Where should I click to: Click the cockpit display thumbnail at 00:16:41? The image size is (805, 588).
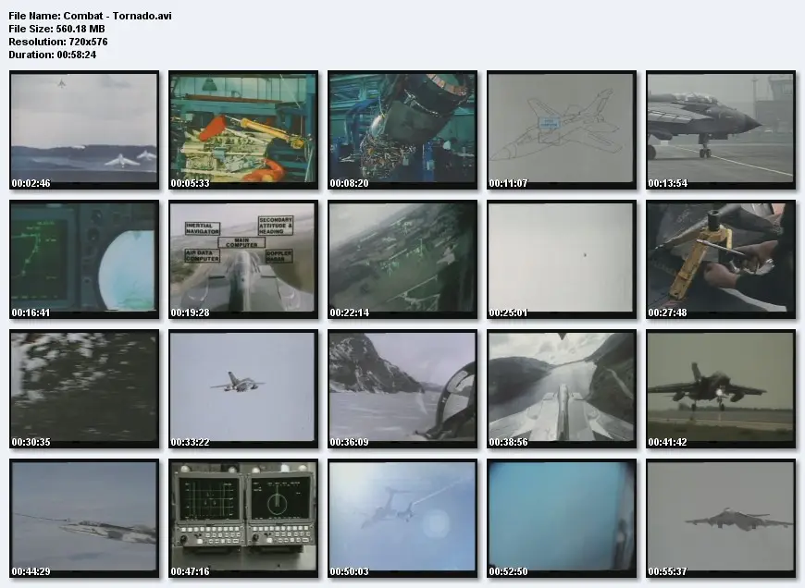click(84, 259)
